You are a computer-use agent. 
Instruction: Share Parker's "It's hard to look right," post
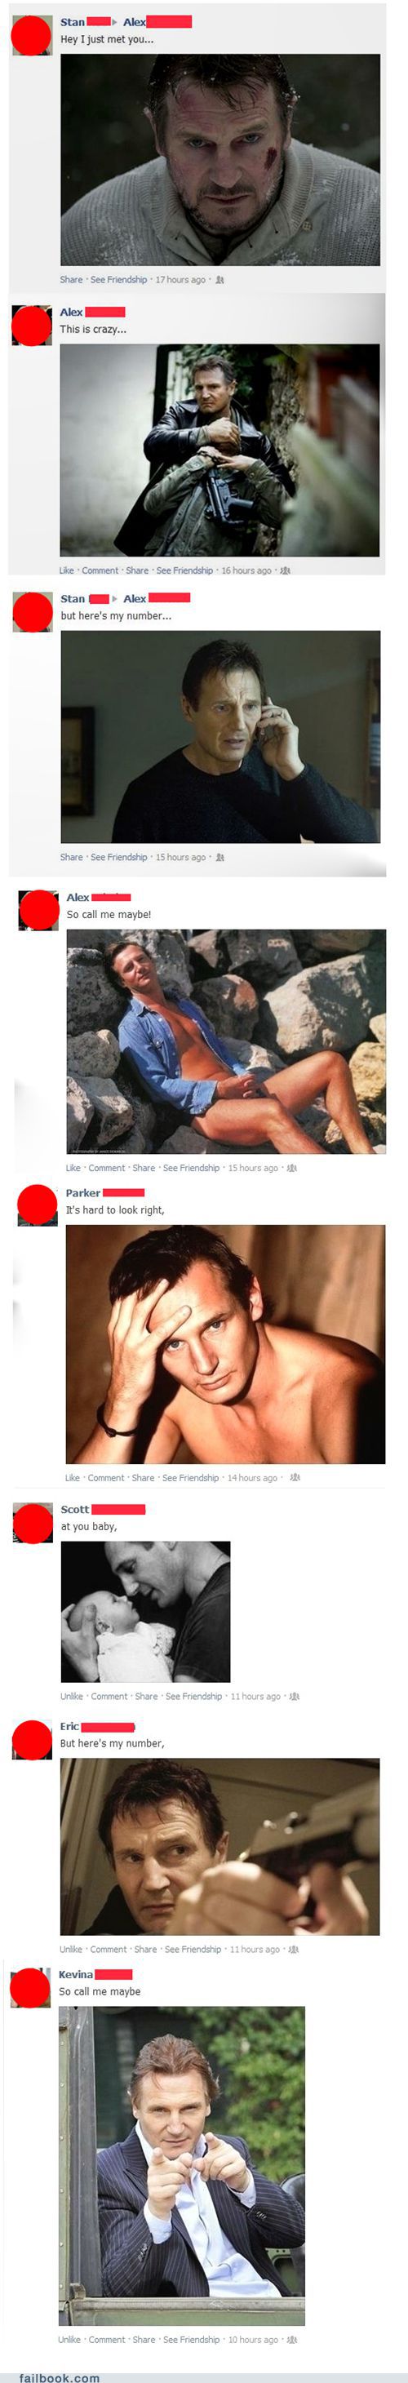143,1478
